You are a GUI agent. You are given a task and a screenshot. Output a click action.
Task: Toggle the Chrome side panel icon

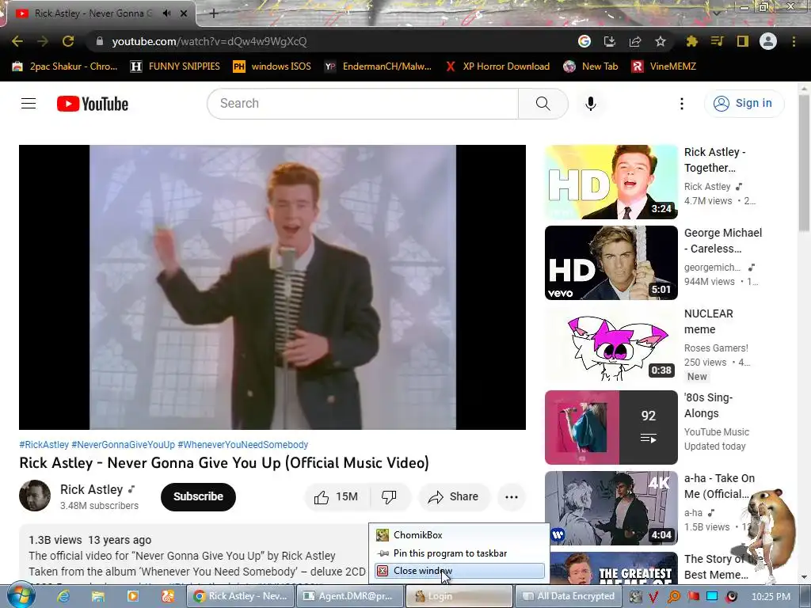point(743,41)
